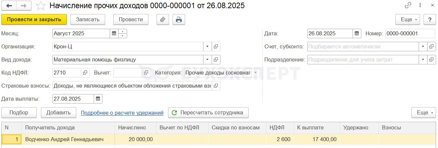This screenshot has width=438, height=148.
Task: Copy document link via chain icon
Action: coord(408,6)
